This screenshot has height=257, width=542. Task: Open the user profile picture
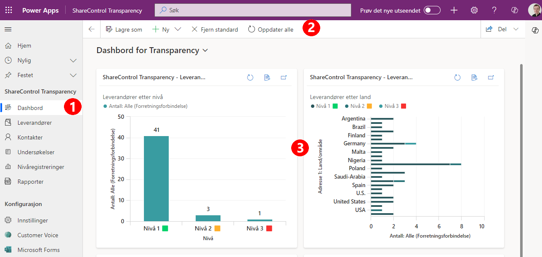(x=534, y=10)
